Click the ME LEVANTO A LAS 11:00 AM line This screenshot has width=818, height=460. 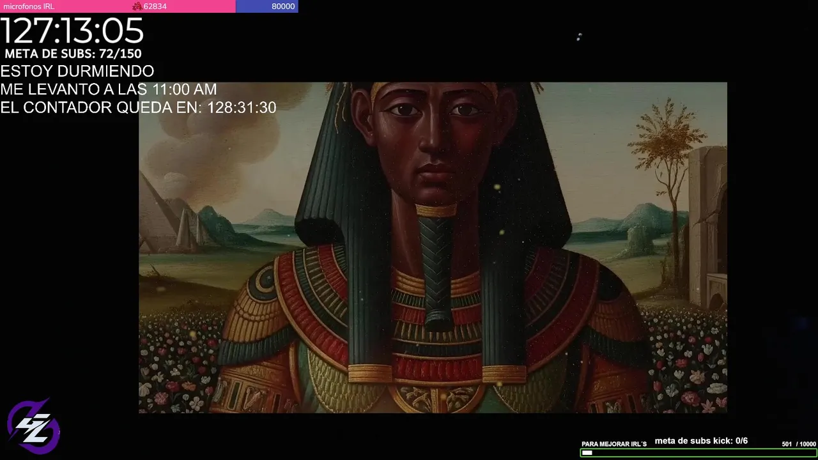pos(109,89)
